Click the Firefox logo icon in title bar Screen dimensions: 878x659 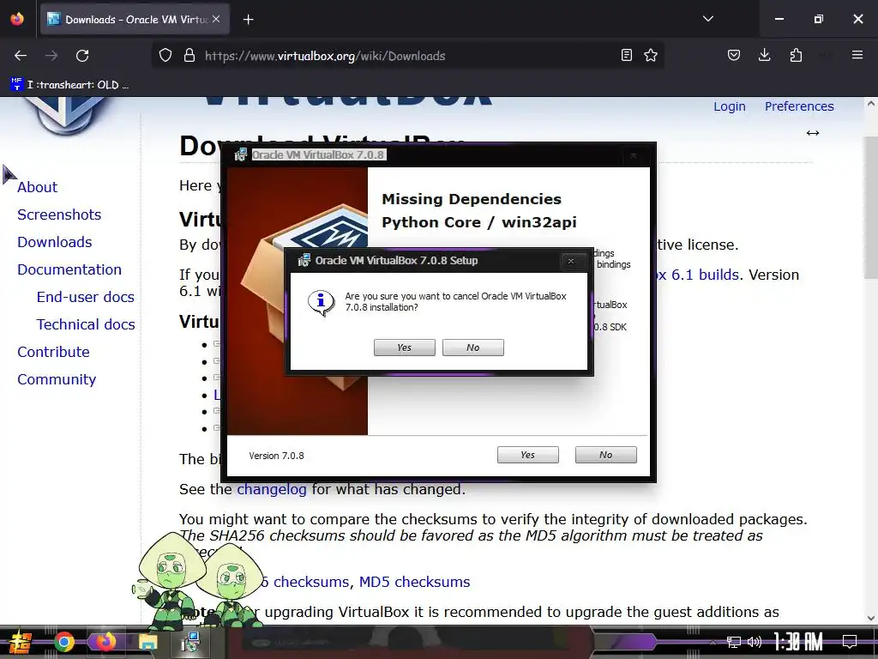(x=17, y=19)
